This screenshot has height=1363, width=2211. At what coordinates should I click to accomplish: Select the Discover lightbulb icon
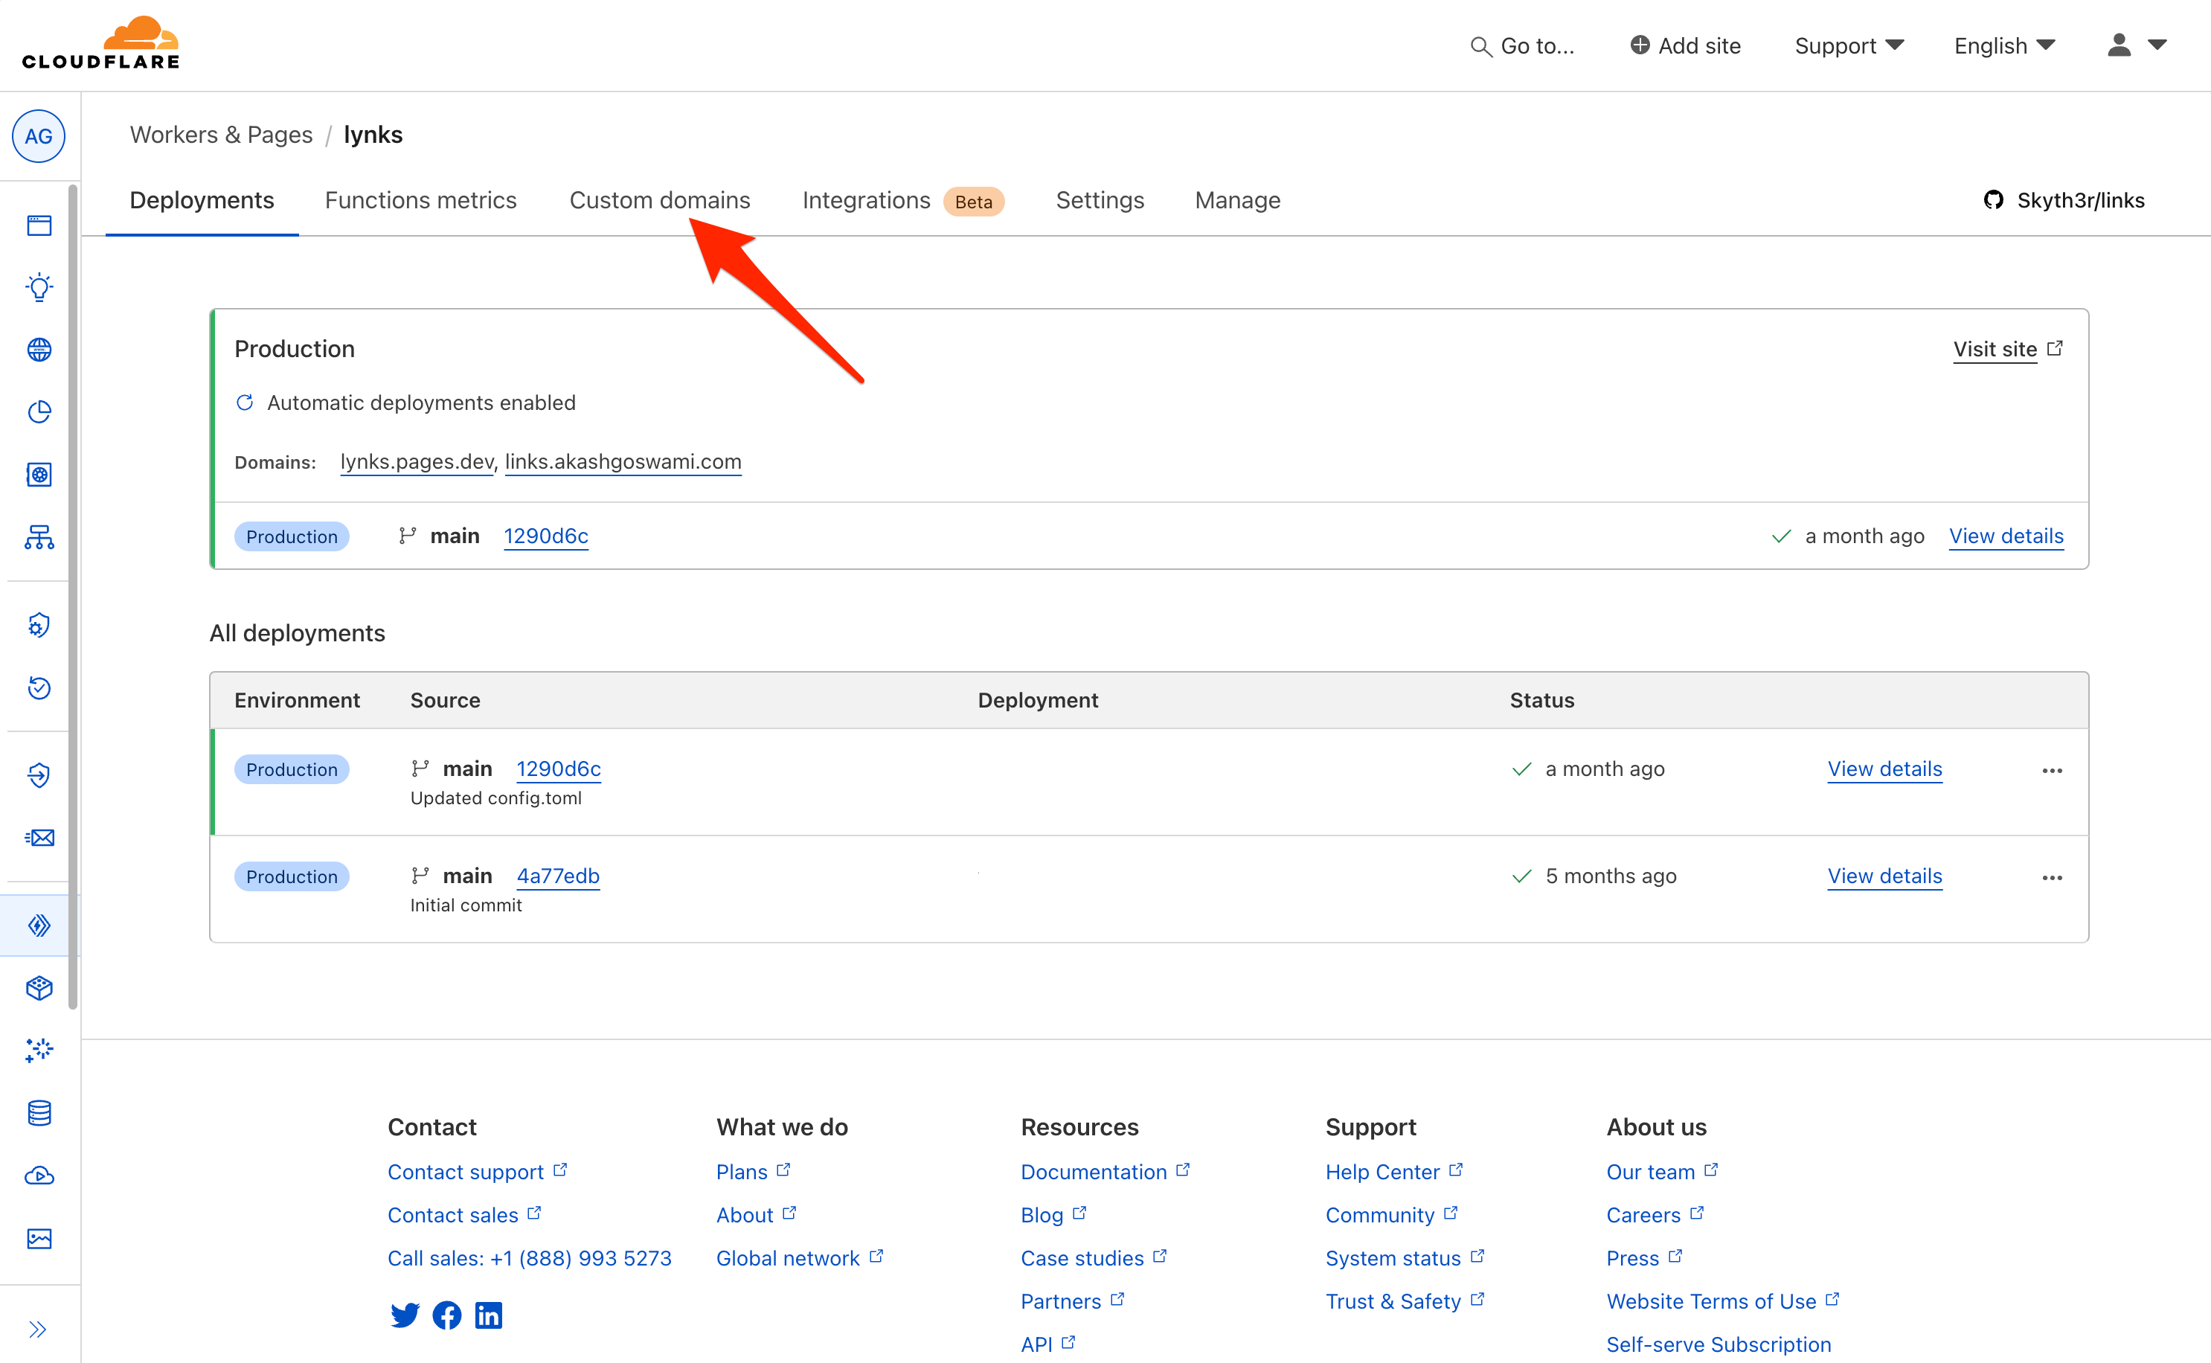(39, 286)
